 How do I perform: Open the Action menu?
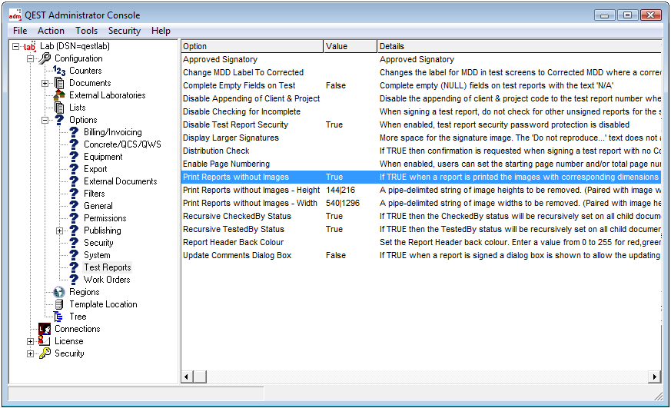tap(51, 31)
